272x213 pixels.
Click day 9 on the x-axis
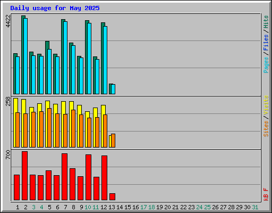81,207
